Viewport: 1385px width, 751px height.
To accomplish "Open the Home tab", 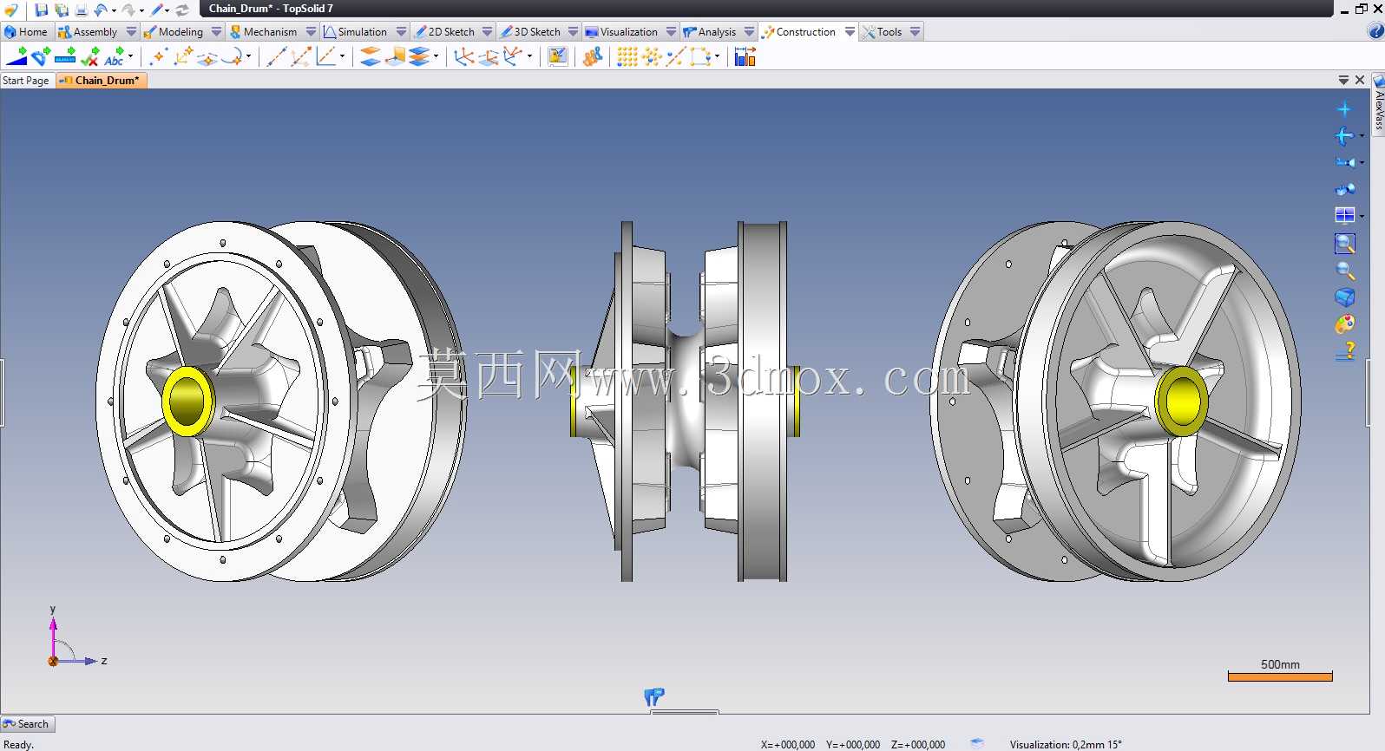I will [26, 32].
